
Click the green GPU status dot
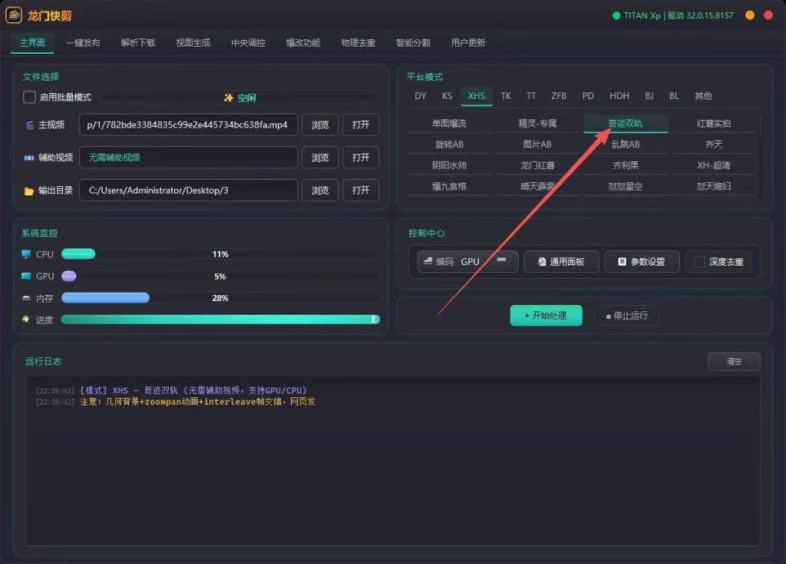click(616, 15)
